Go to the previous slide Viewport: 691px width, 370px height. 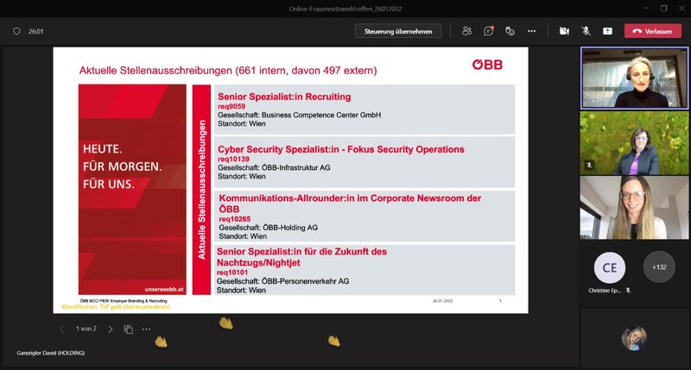click(x=62, y=329)
